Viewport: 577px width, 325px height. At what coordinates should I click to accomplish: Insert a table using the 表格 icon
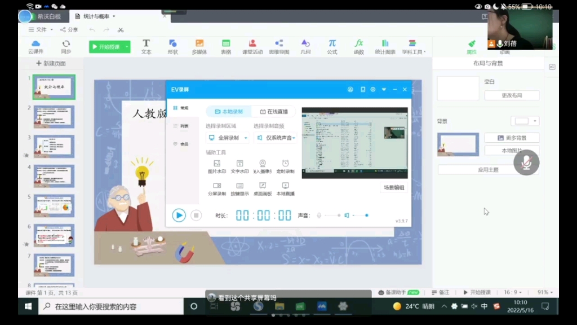pos(226,46)
